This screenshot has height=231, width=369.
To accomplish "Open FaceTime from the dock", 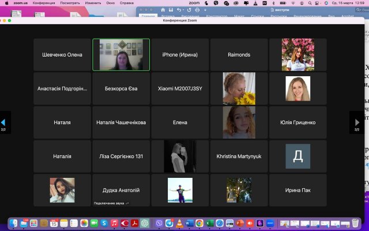I will click(x=94, y=223).
